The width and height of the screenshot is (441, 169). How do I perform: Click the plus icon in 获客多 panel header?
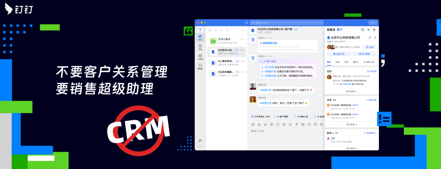coord(368,30)
